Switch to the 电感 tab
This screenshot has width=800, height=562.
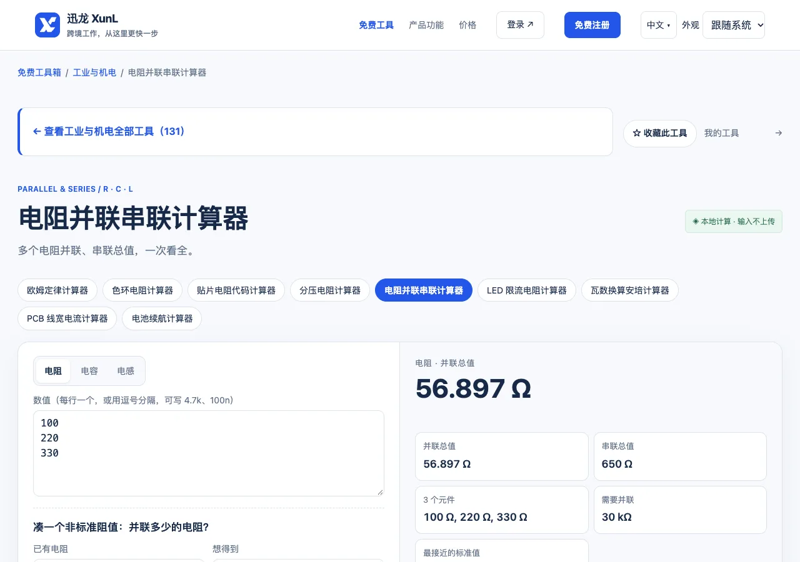[126, 371]
